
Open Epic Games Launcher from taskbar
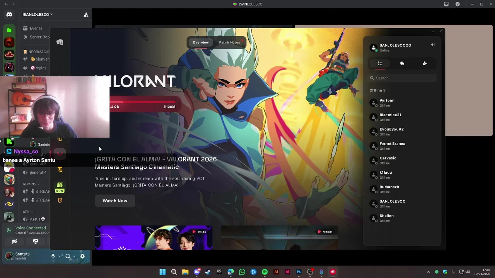click(219, 272)
